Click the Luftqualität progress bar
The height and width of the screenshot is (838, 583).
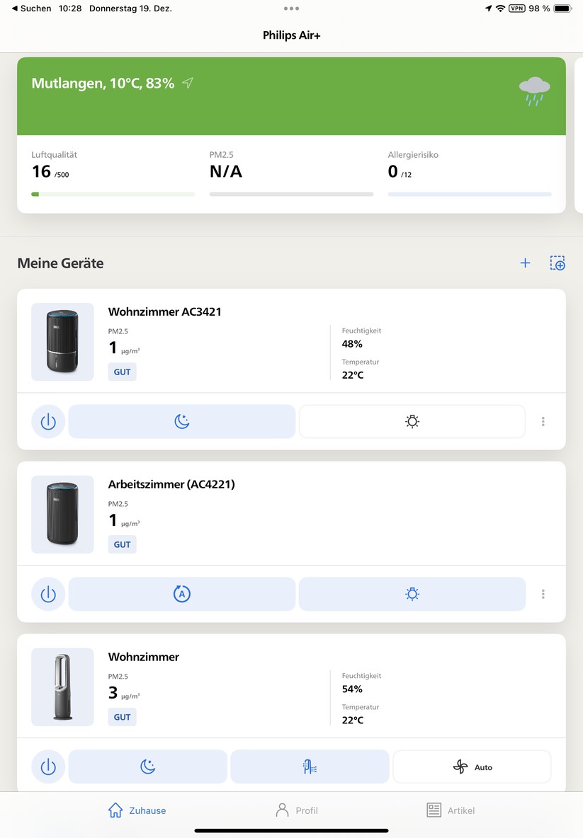tap(113, 194)
